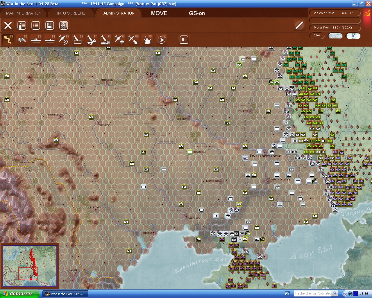Viewport: 372px width, 298px height.
Task: Click the Kishinev city label
Action: [95, 207]
